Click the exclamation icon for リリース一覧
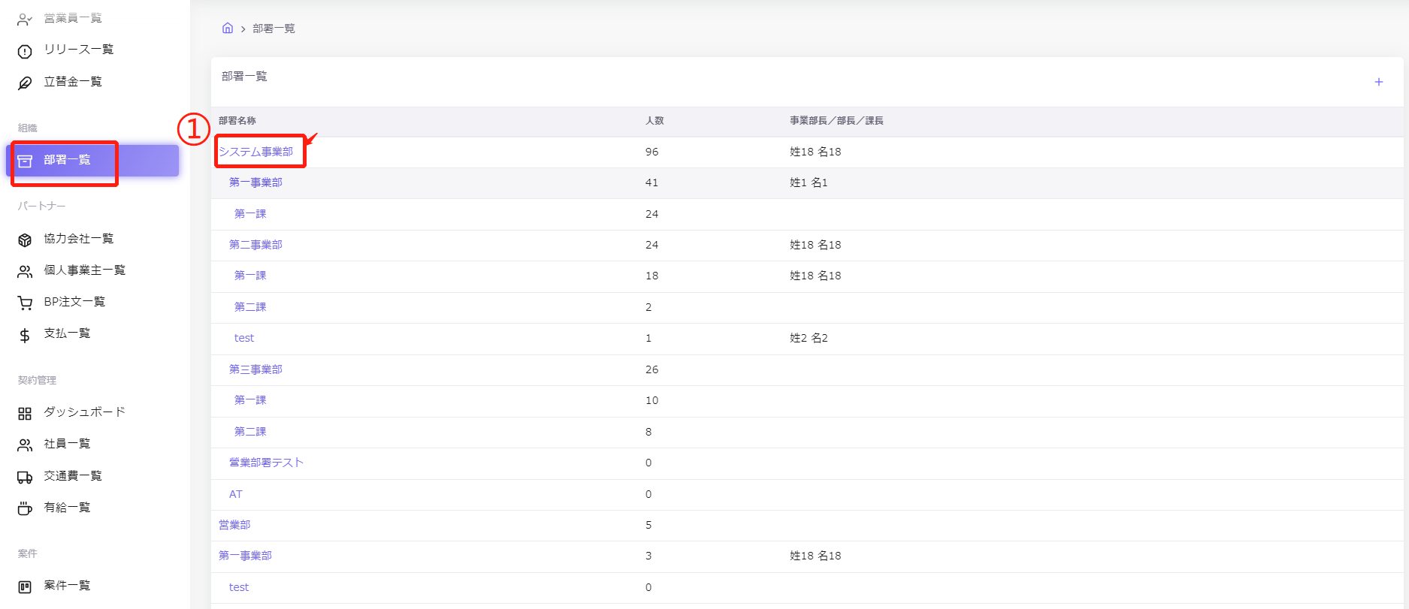1409x609 pixels. [x=25, y=51]
